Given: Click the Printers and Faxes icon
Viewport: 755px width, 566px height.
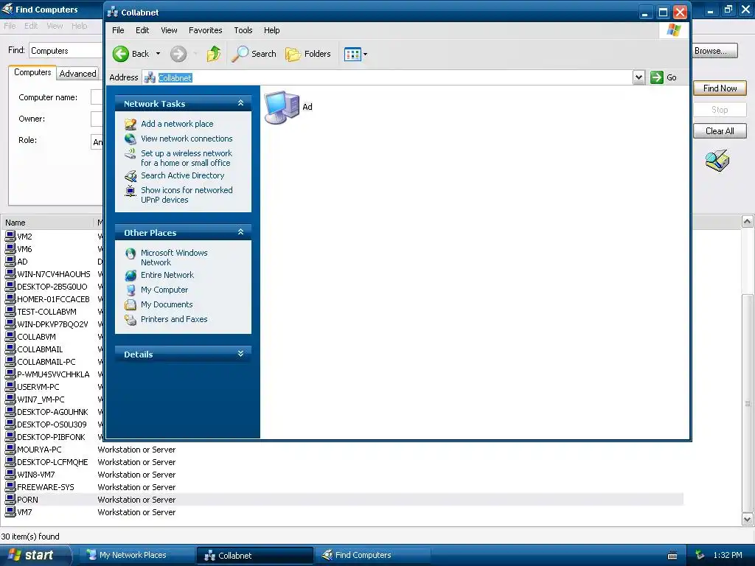Looking at the screenshot, I should coord(131,320).
